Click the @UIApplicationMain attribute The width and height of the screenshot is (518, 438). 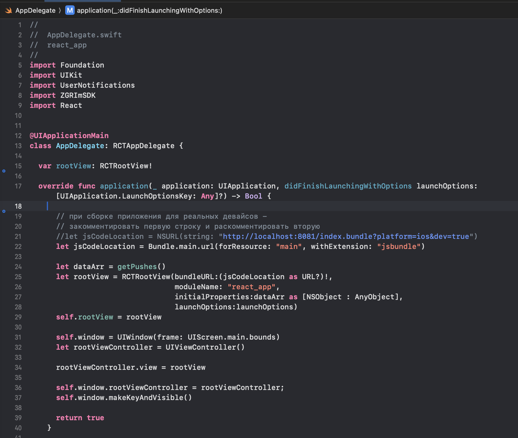point(69,136)
